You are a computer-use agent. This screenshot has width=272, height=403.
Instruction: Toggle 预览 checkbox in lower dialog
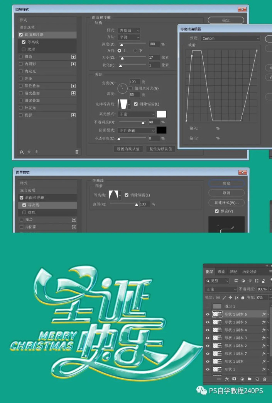pos(217,211)
